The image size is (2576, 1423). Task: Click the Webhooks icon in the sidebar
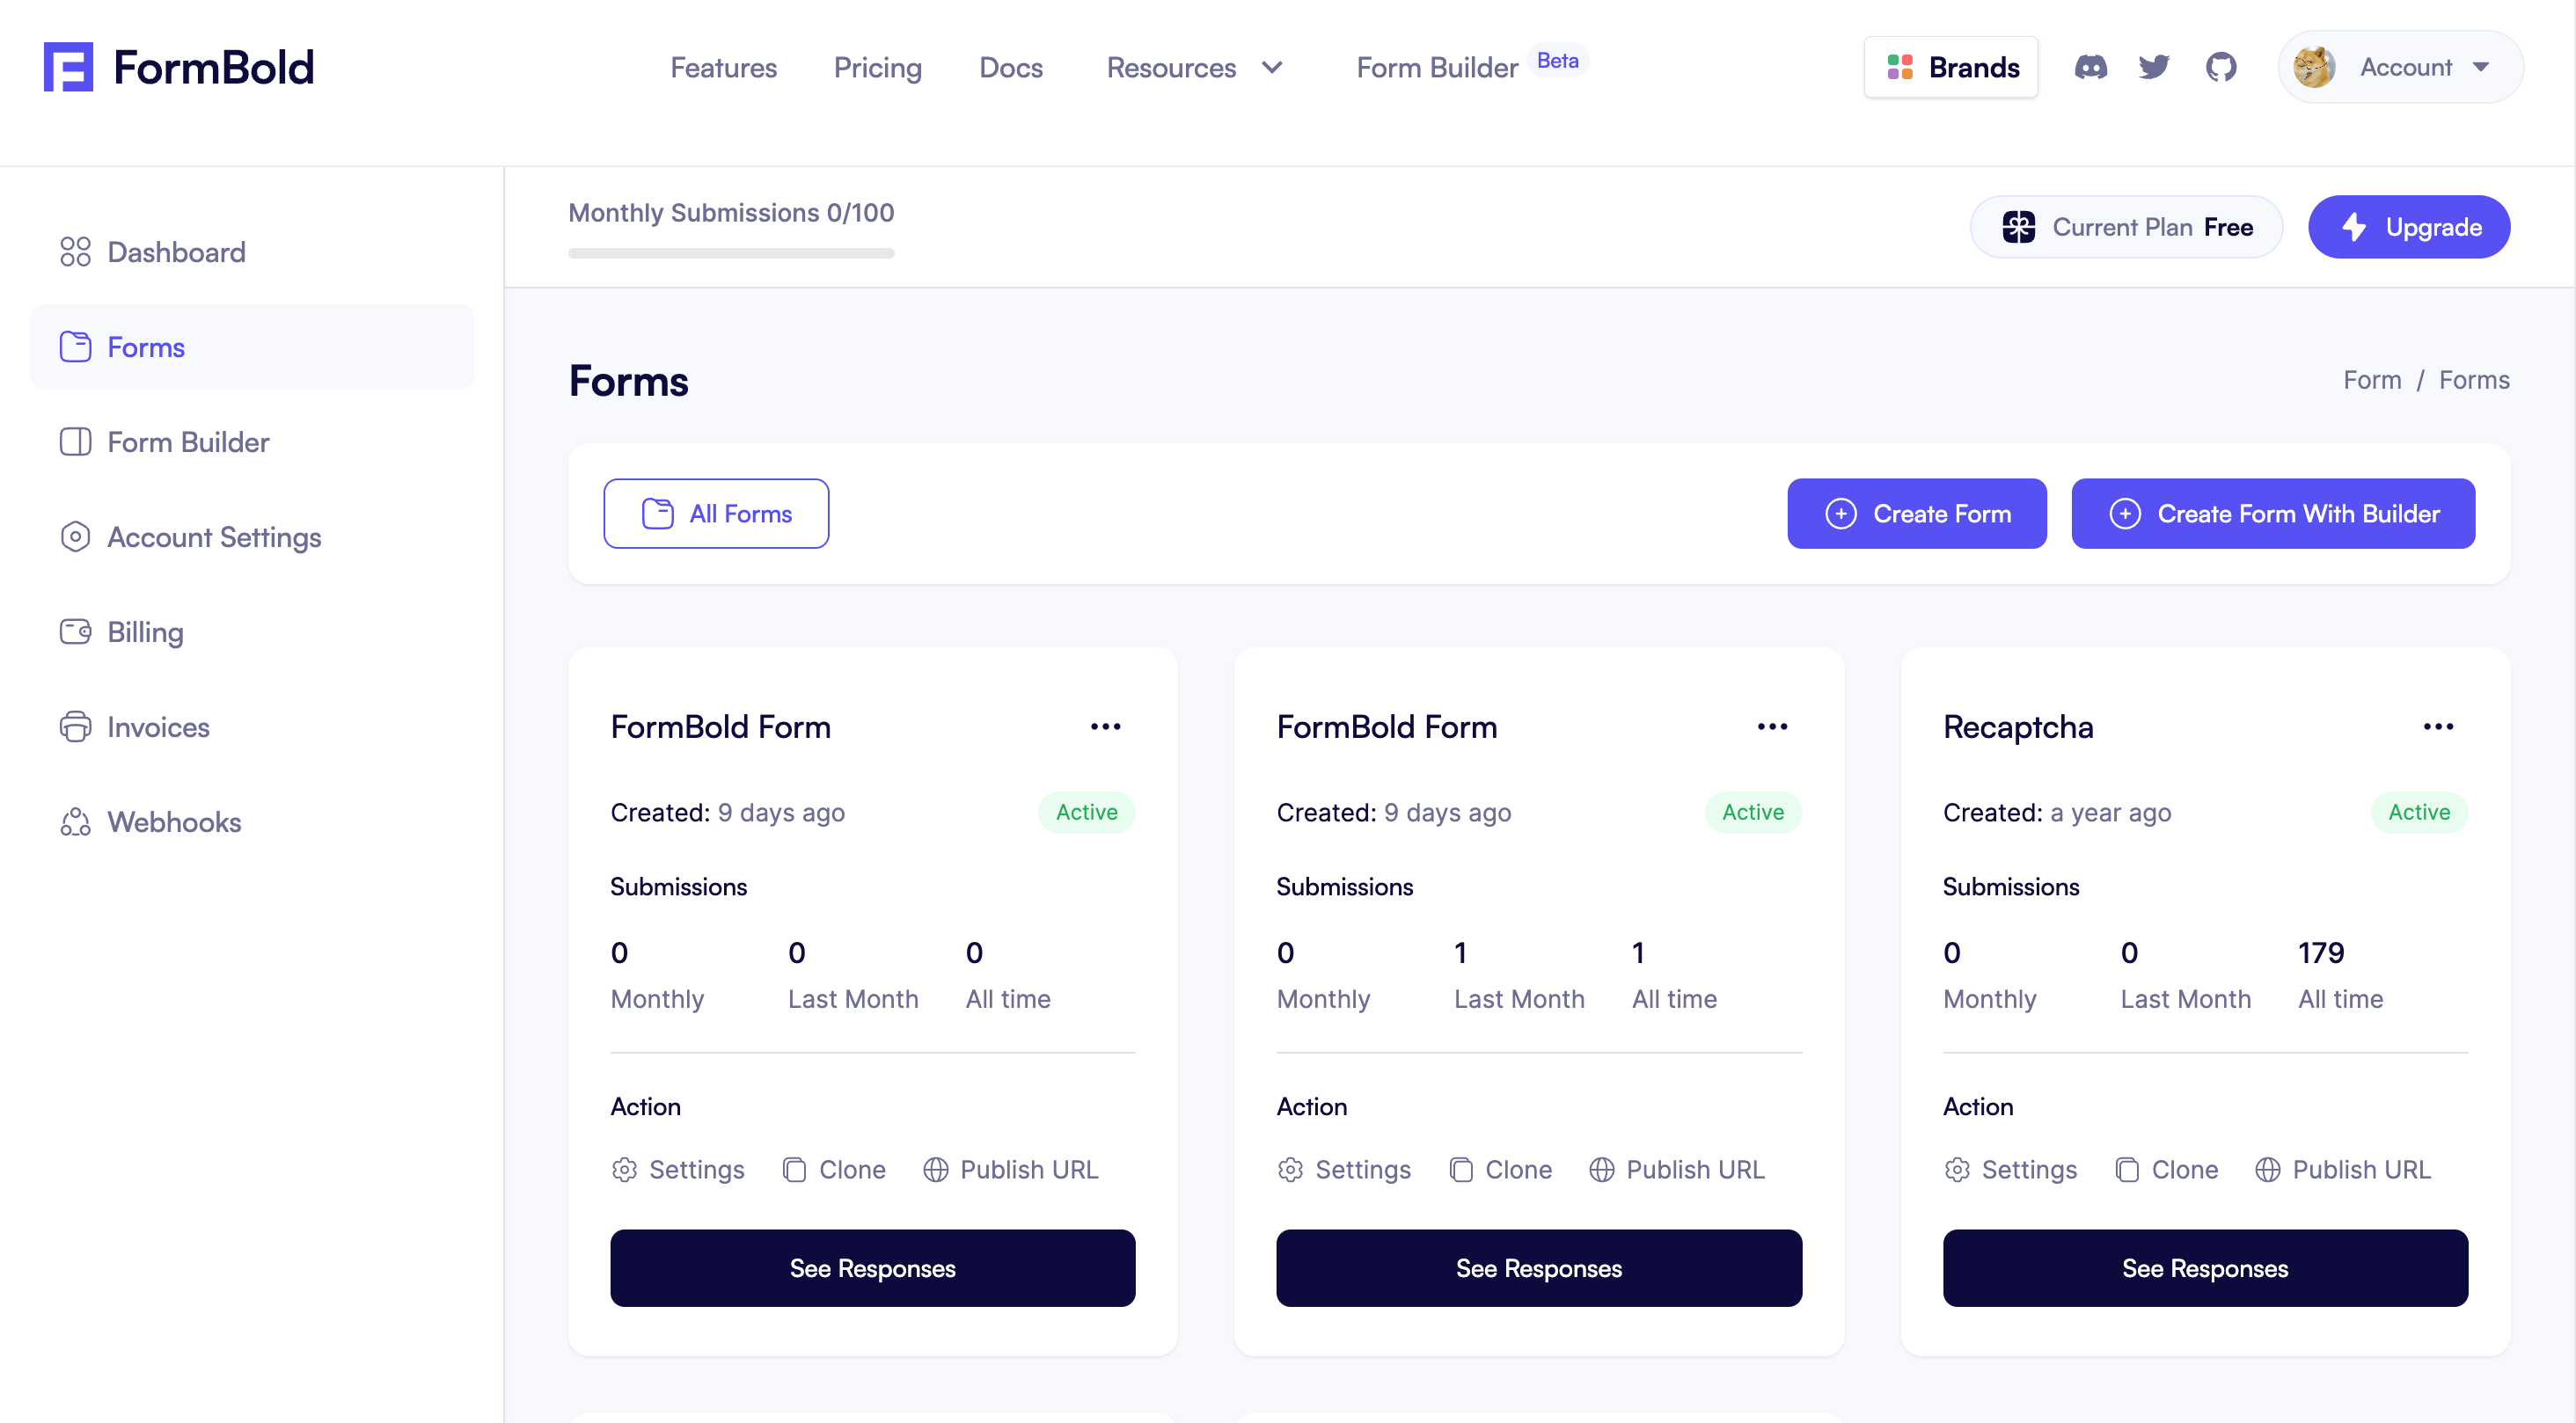point(75,822)
